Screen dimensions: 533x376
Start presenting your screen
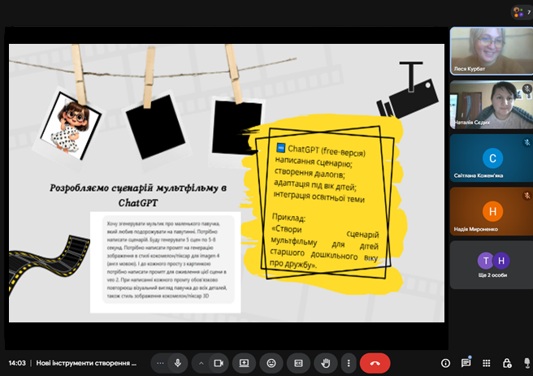point(244,362)
